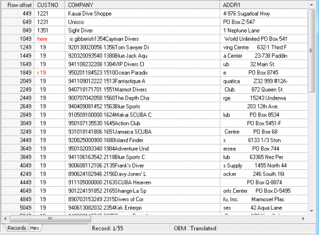This screenshot has width=319, height=235.
Task: Select row with offset 4449
Action: (x=154, y=182)
